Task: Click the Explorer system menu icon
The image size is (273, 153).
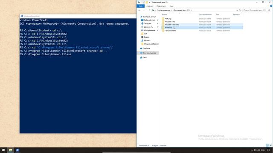Action: (x=139, y=2)
